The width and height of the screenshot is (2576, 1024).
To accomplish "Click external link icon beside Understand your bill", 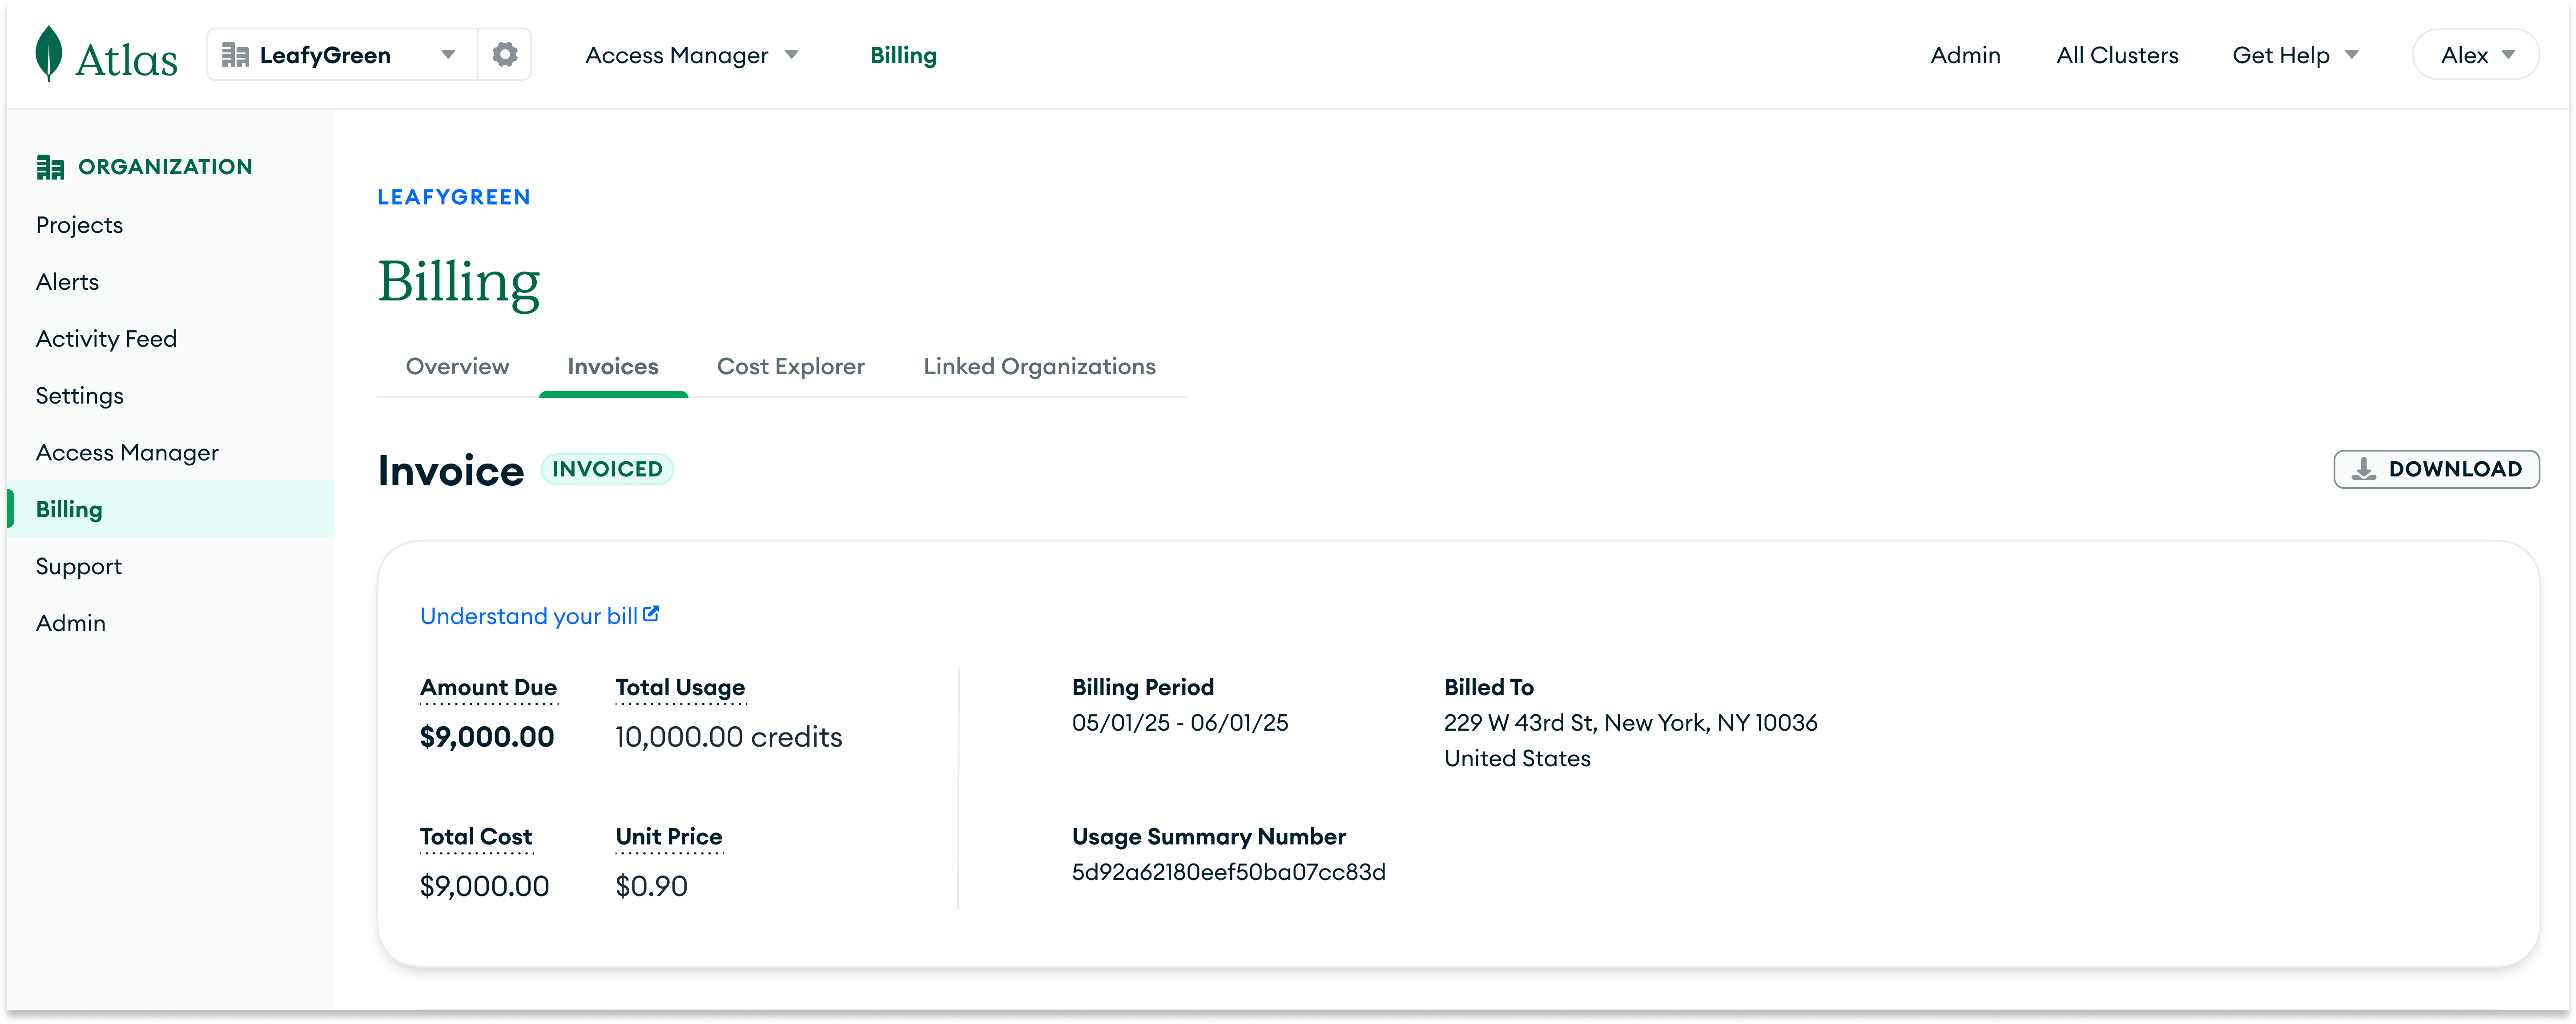I will tap(651, 614).
